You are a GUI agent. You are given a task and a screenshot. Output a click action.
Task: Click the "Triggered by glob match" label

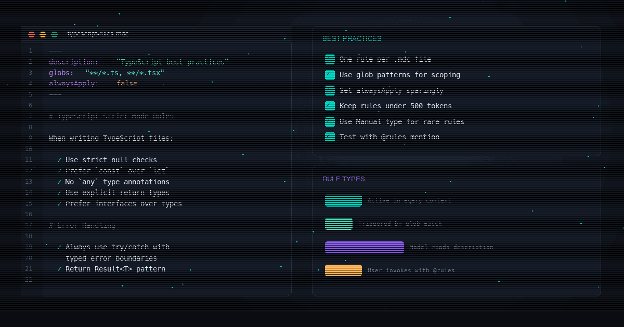[400, 224]
